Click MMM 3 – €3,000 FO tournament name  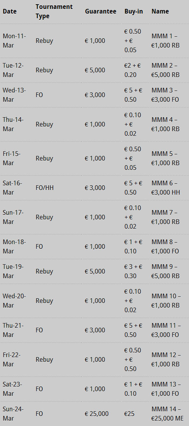165,95
